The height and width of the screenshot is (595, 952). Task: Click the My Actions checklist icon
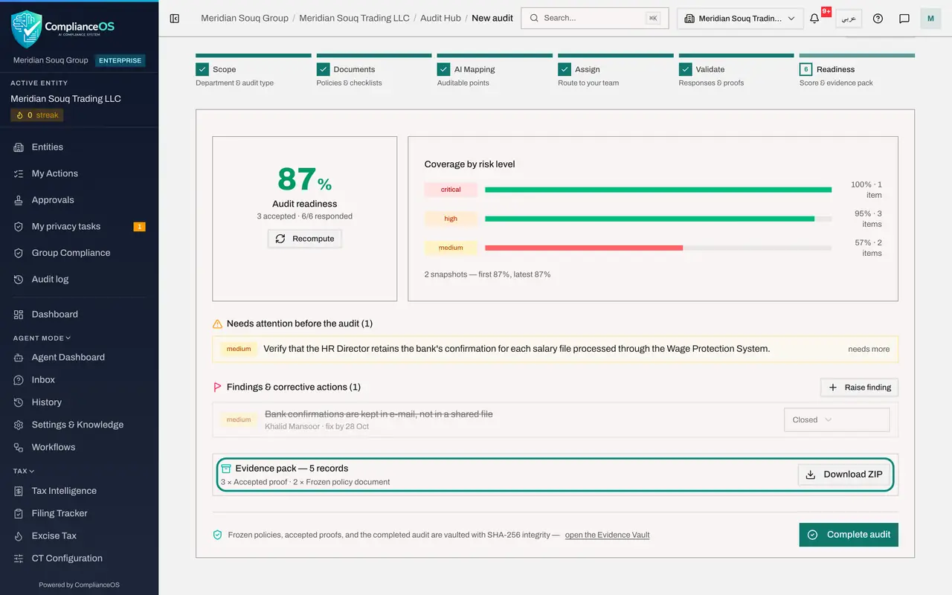pos(19,173)
